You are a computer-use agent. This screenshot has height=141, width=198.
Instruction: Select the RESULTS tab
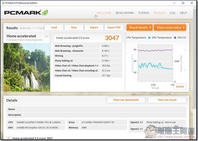click(160, 13)
